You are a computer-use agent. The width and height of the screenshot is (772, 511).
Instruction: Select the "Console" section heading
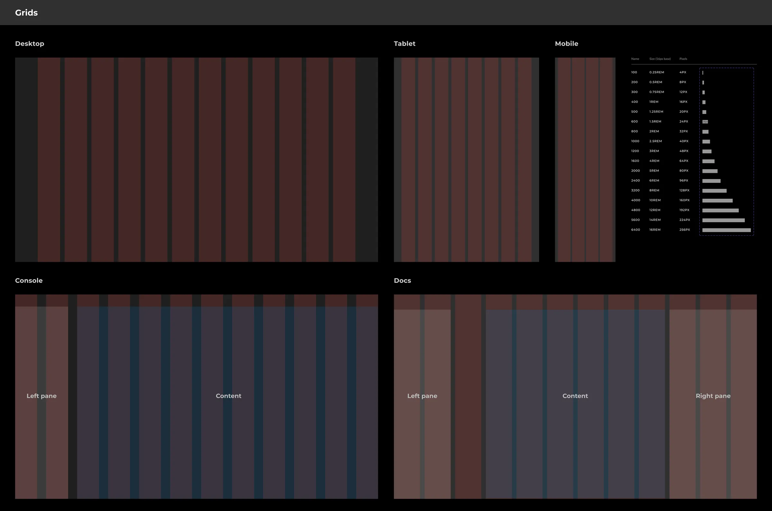pyautogui.click(x=29, y=280)
